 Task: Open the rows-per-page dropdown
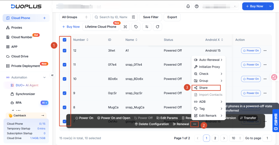click(x=236, y=138)
